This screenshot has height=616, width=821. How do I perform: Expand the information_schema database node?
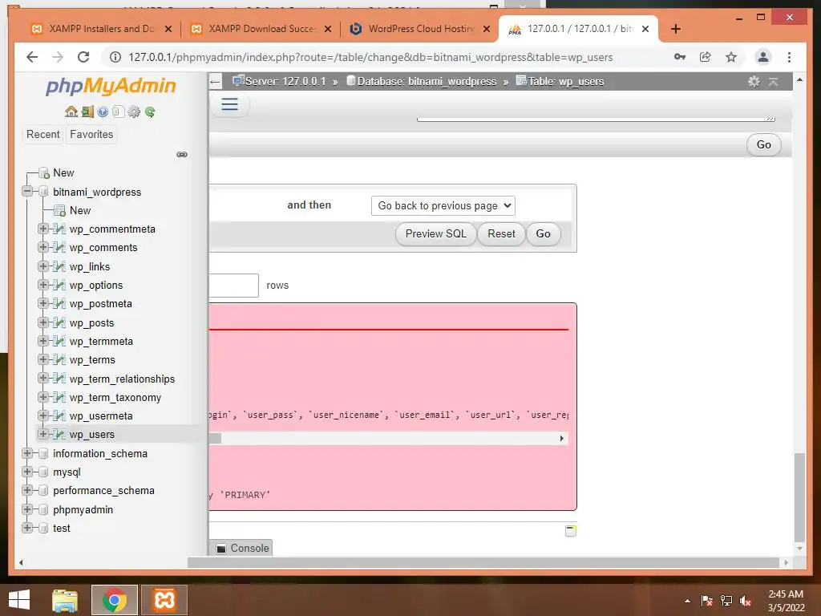27,453
